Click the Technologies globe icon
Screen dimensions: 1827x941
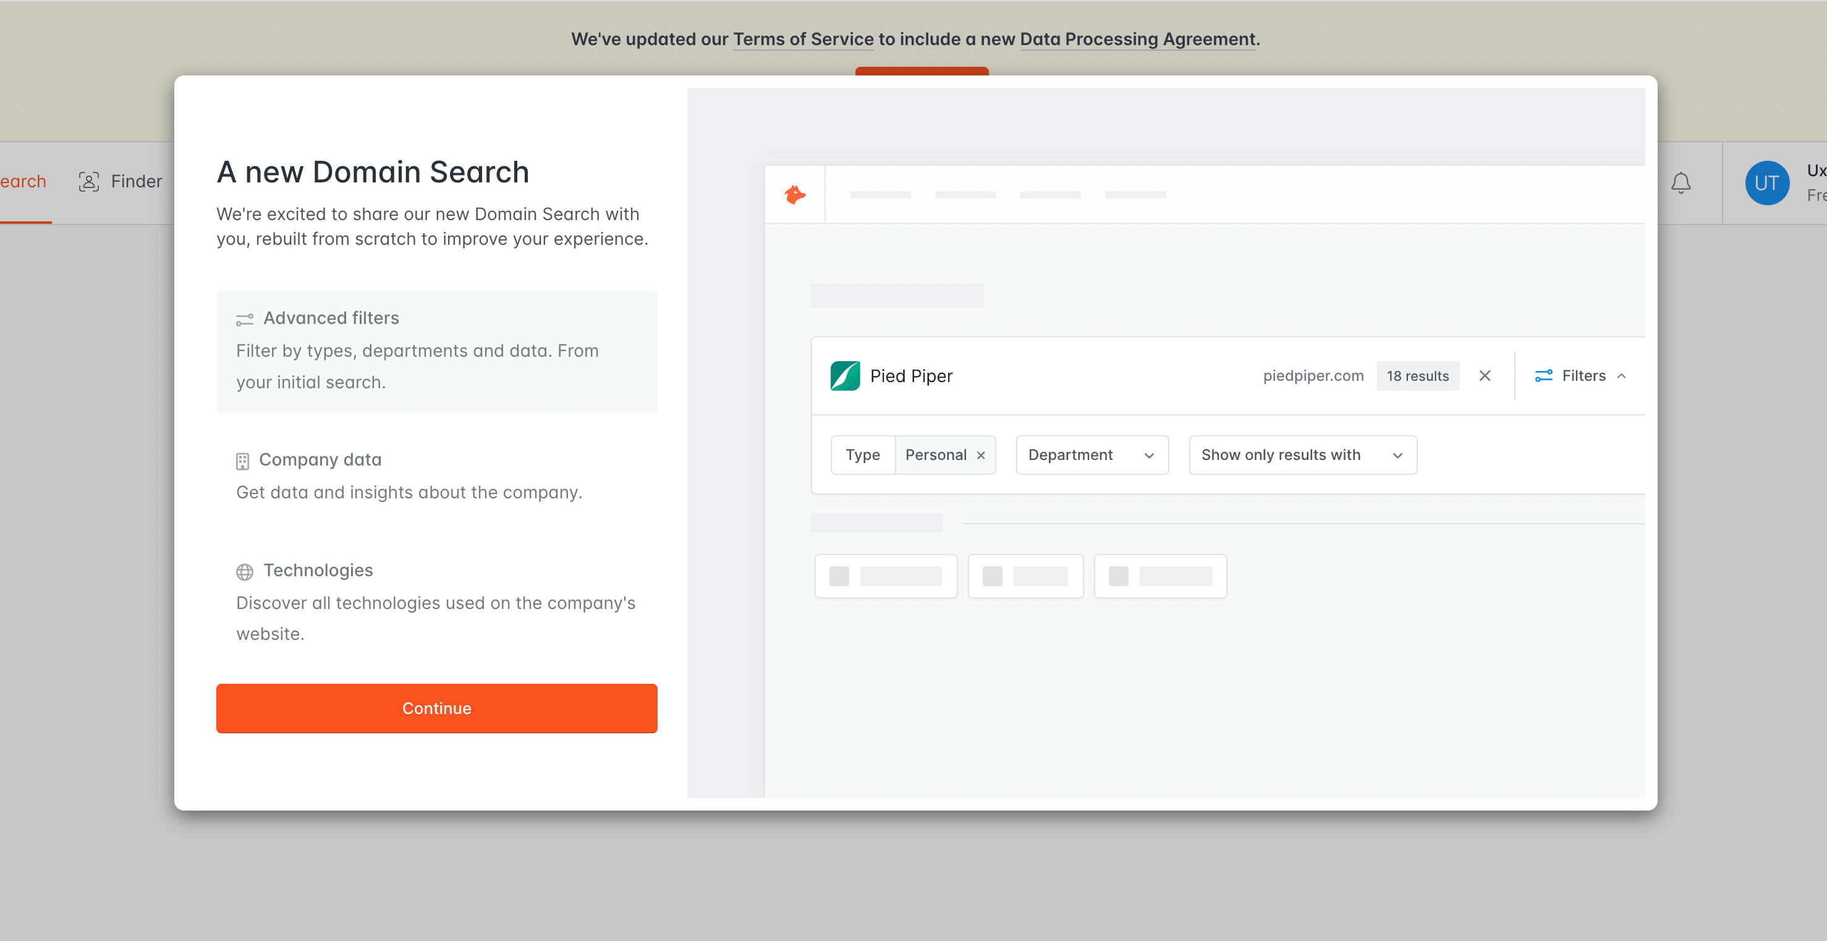pos(244,571)
